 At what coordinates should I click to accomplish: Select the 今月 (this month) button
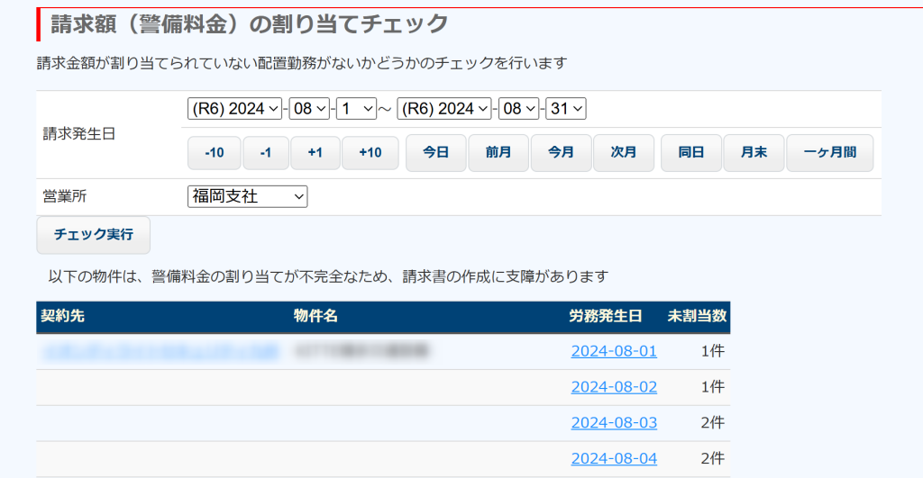(561, 153)
